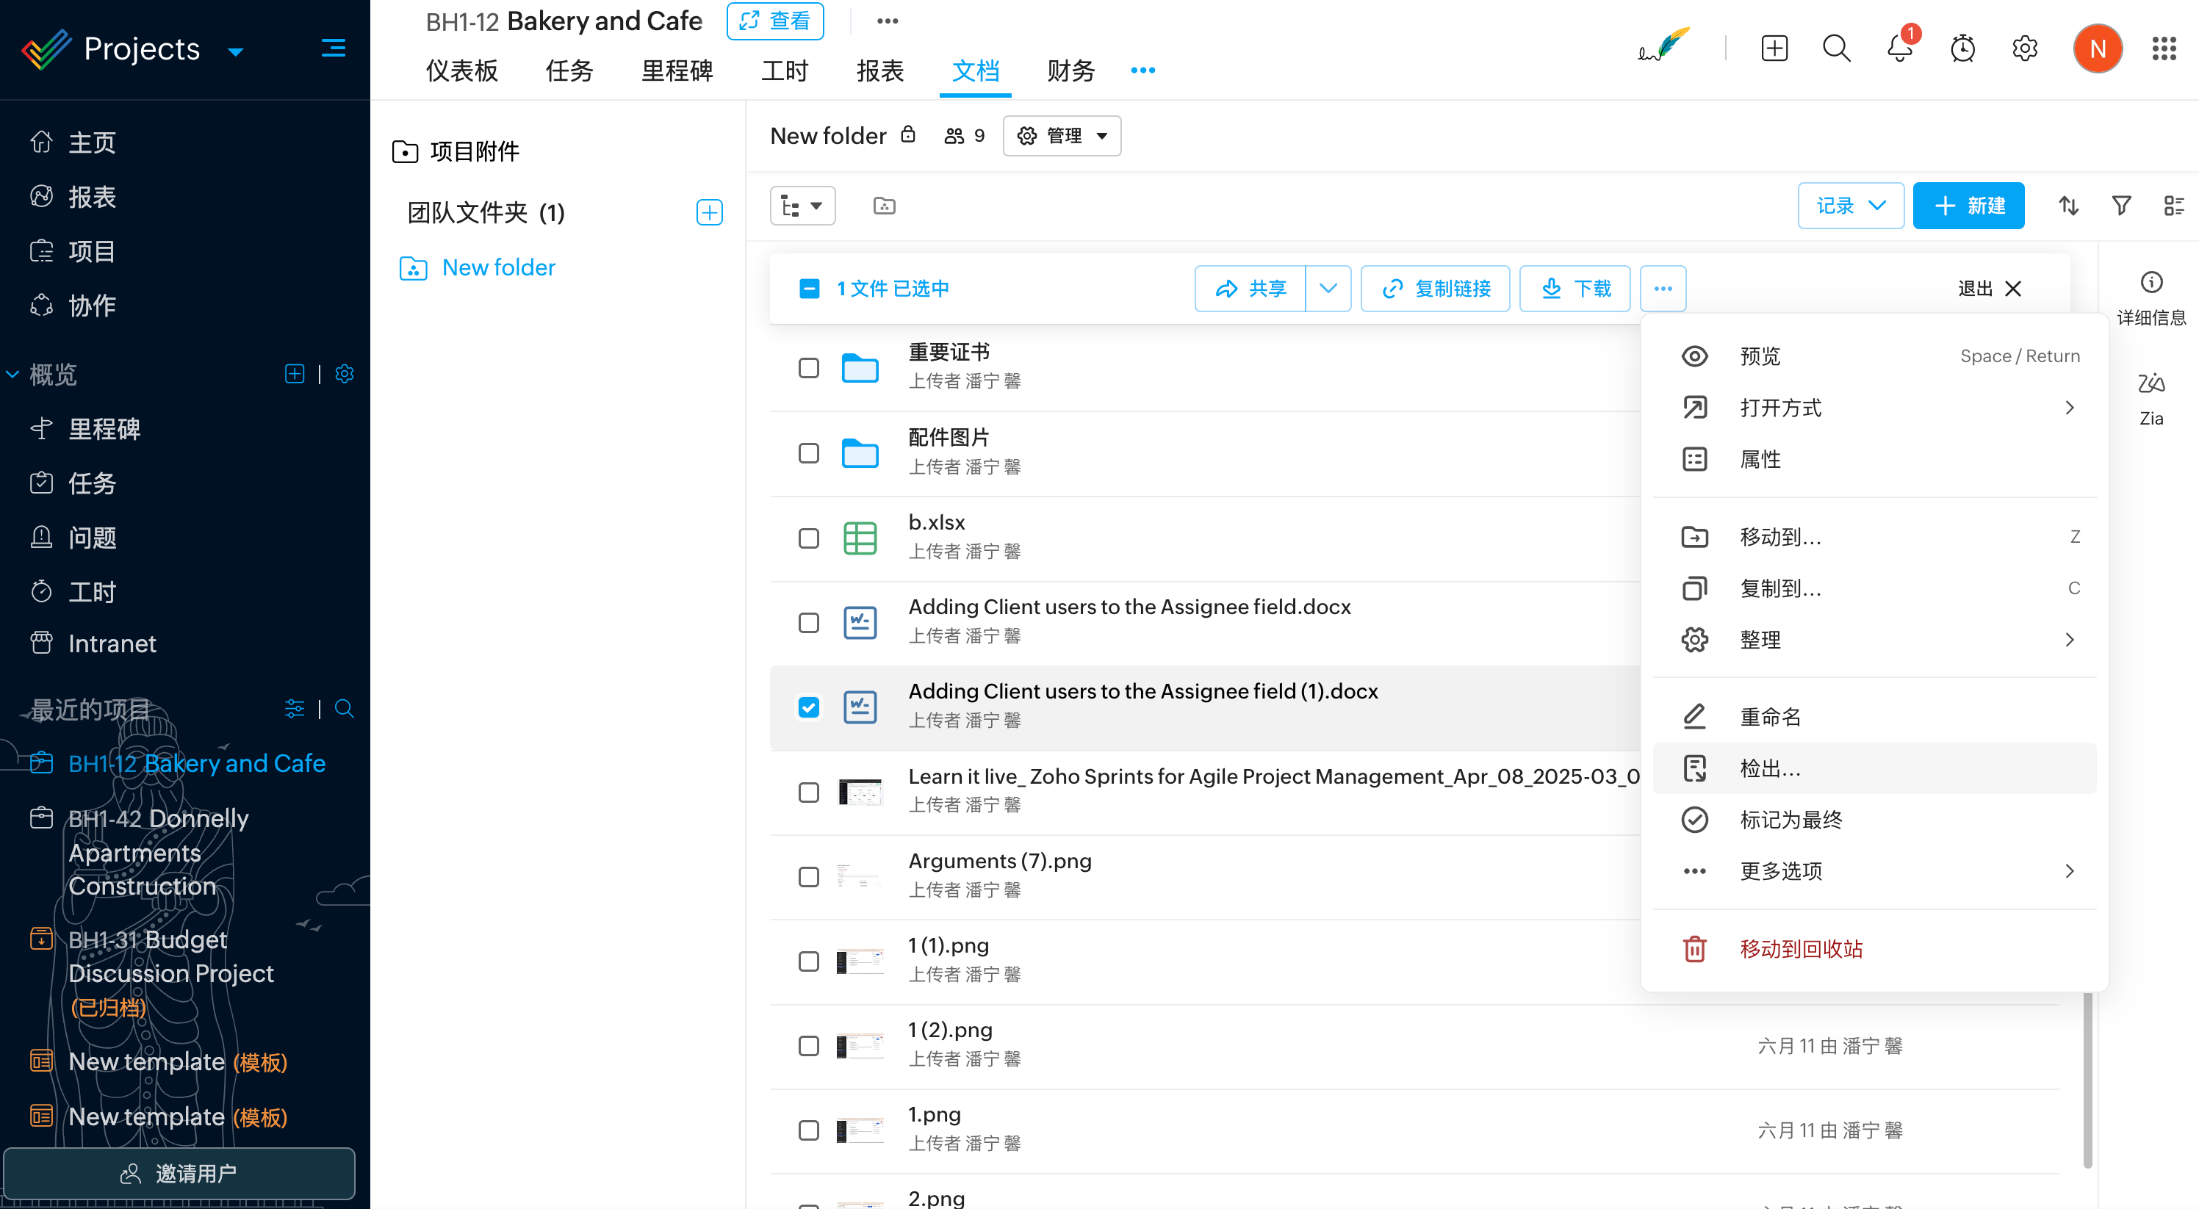Open the Arguments (7).png thumbnail

click(859, 876)
